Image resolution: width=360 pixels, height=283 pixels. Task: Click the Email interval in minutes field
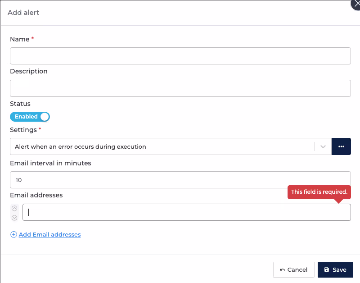pos(180,180)
